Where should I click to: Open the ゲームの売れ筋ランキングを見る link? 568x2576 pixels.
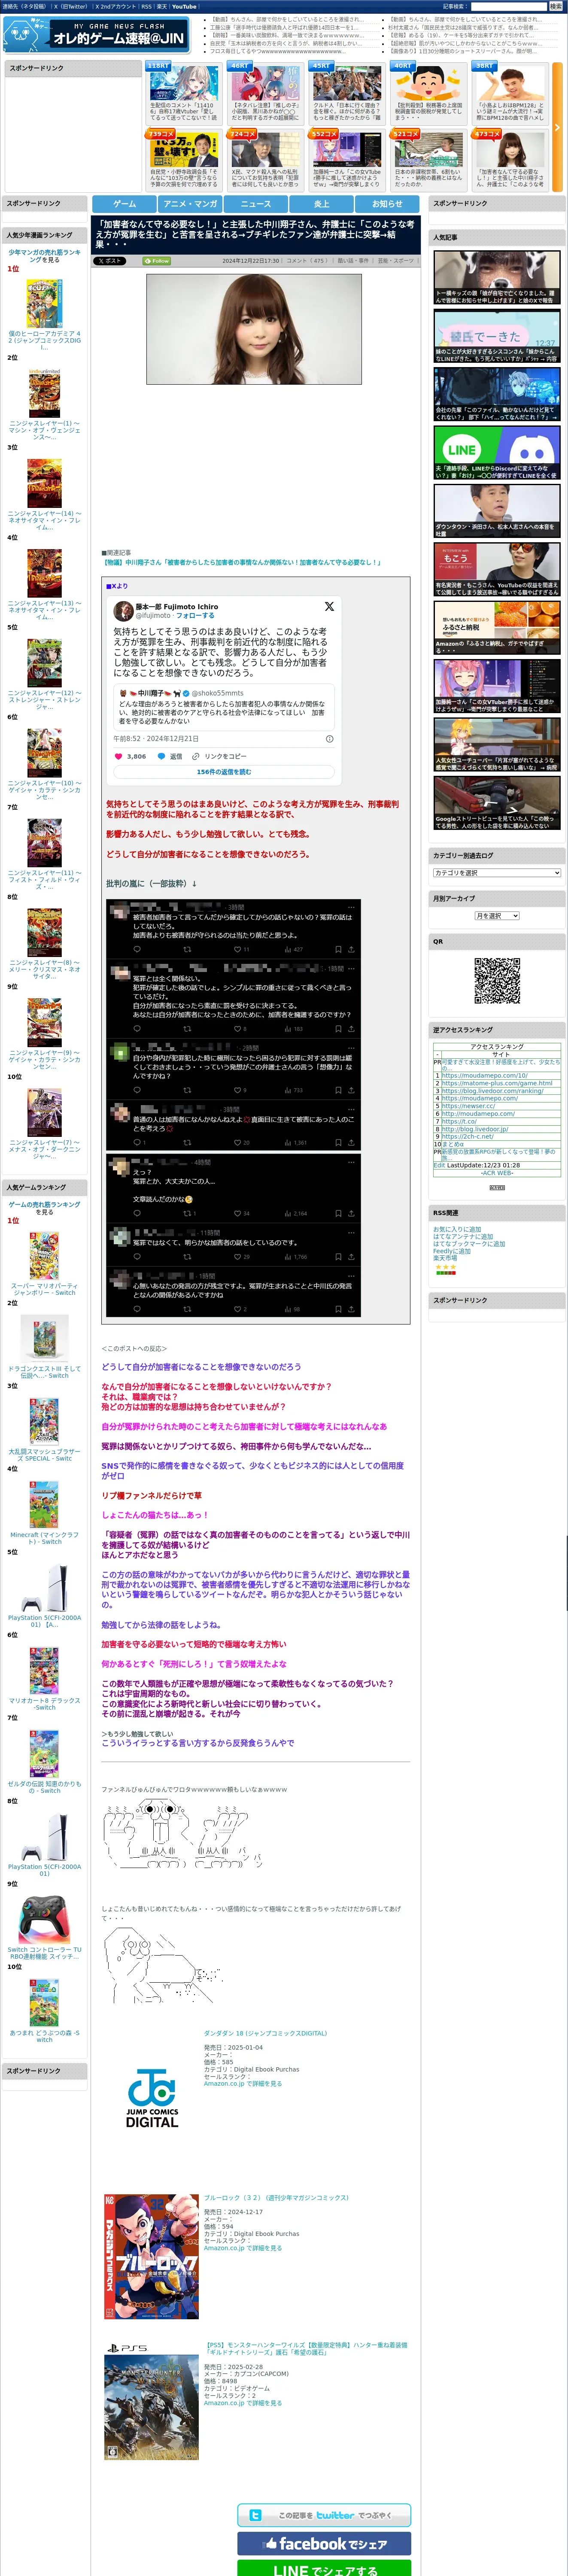click(x=44, y=1208)
